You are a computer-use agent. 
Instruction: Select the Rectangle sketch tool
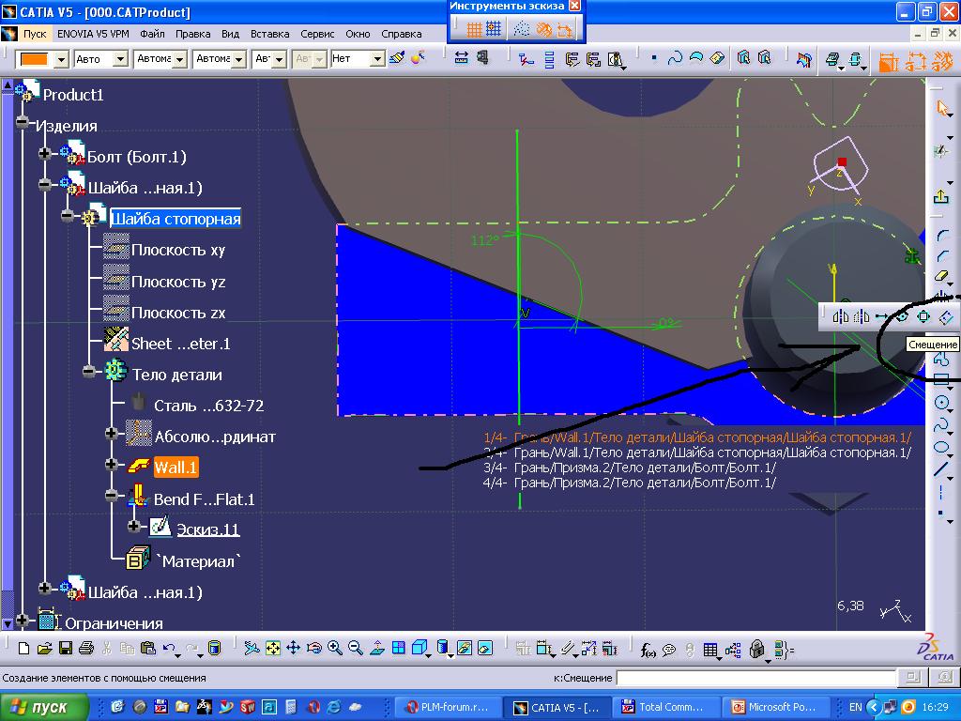941,379
